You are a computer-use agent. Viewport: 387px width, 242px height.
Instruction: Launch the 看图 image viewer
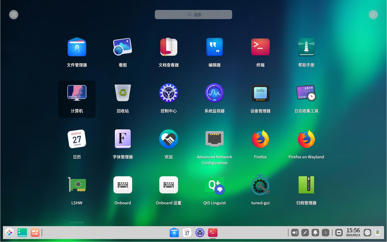(x=123, y=47)
